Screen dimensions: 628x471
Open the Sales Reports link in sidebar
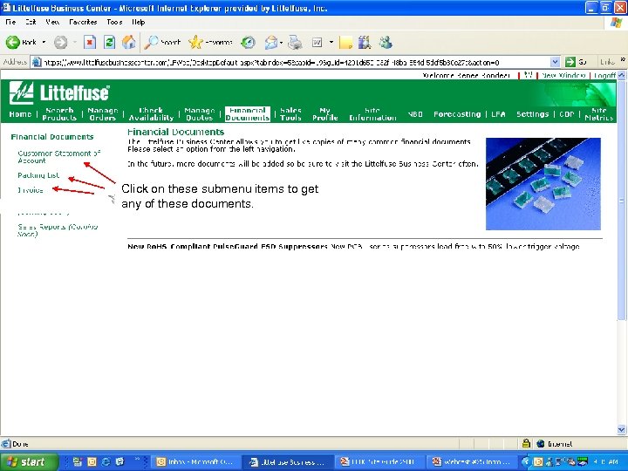tap(58, 230)
